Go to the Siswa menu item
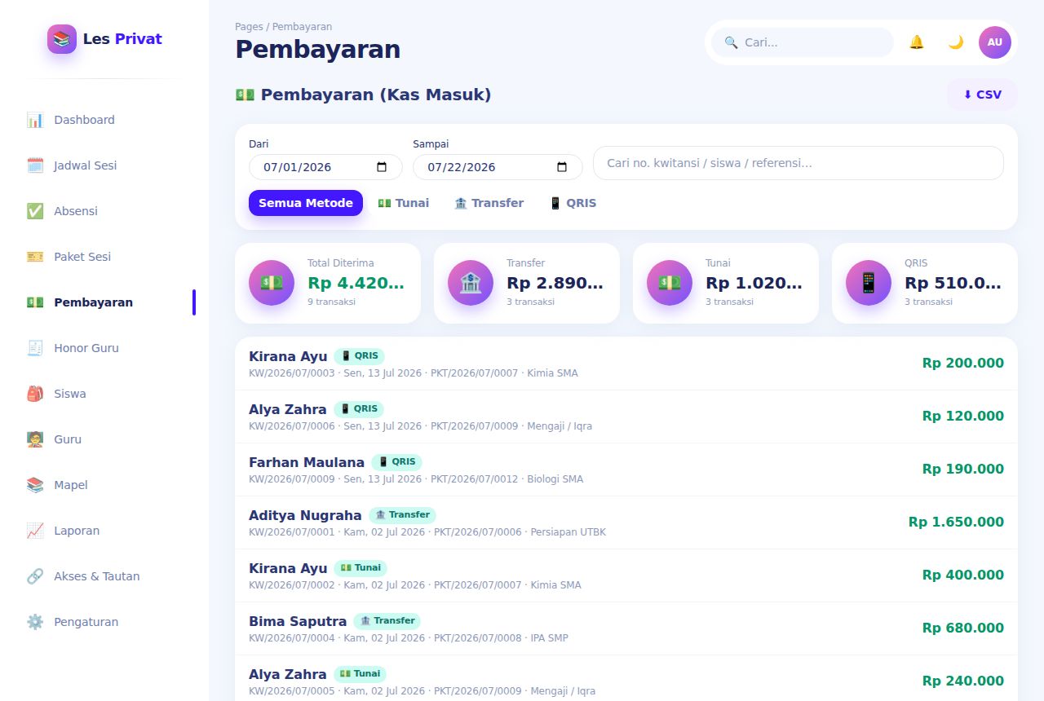1044x701 pixels. (x=104, y=394)
